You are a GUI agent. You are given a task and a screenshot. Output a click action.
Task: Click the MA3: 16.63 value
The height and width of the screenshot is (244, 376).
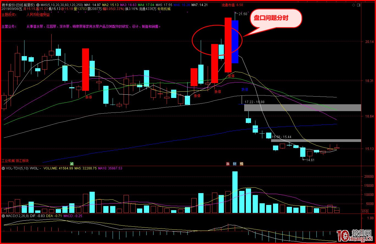[128, 5]
